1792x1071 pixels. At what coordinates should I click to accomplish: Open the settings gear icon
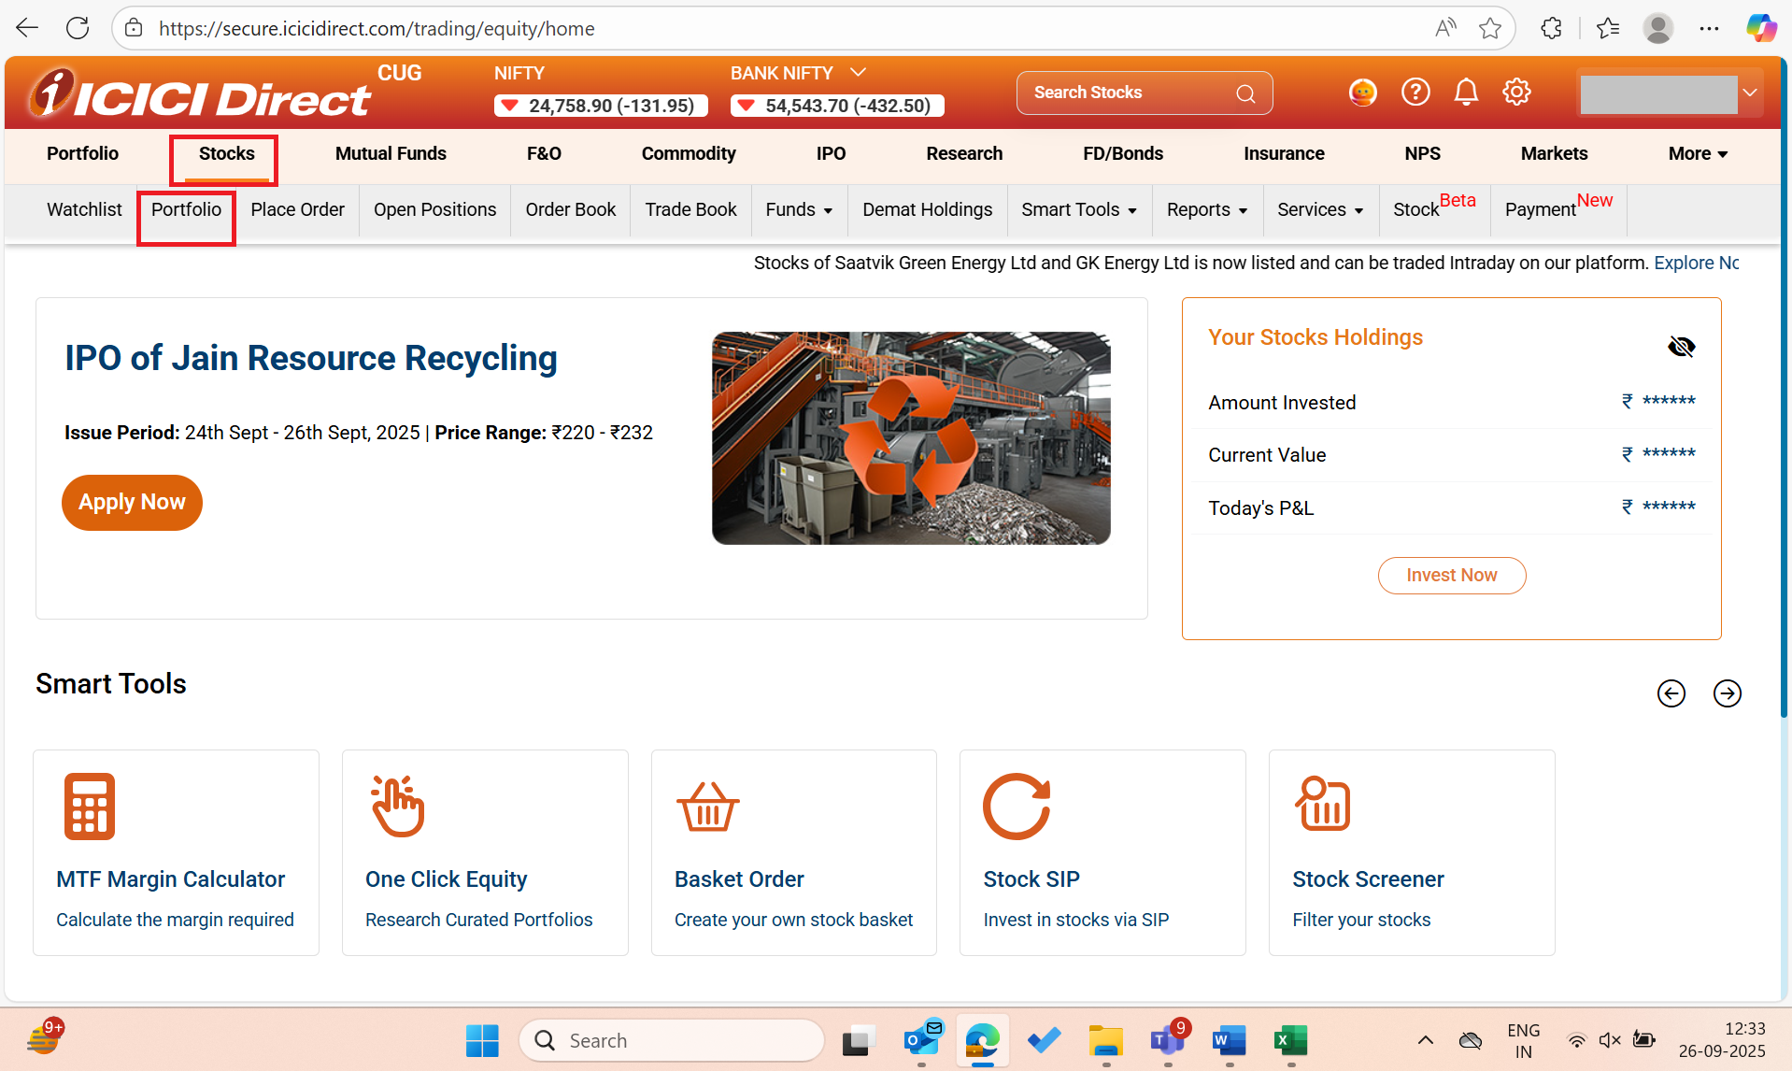coord(1516,93)
